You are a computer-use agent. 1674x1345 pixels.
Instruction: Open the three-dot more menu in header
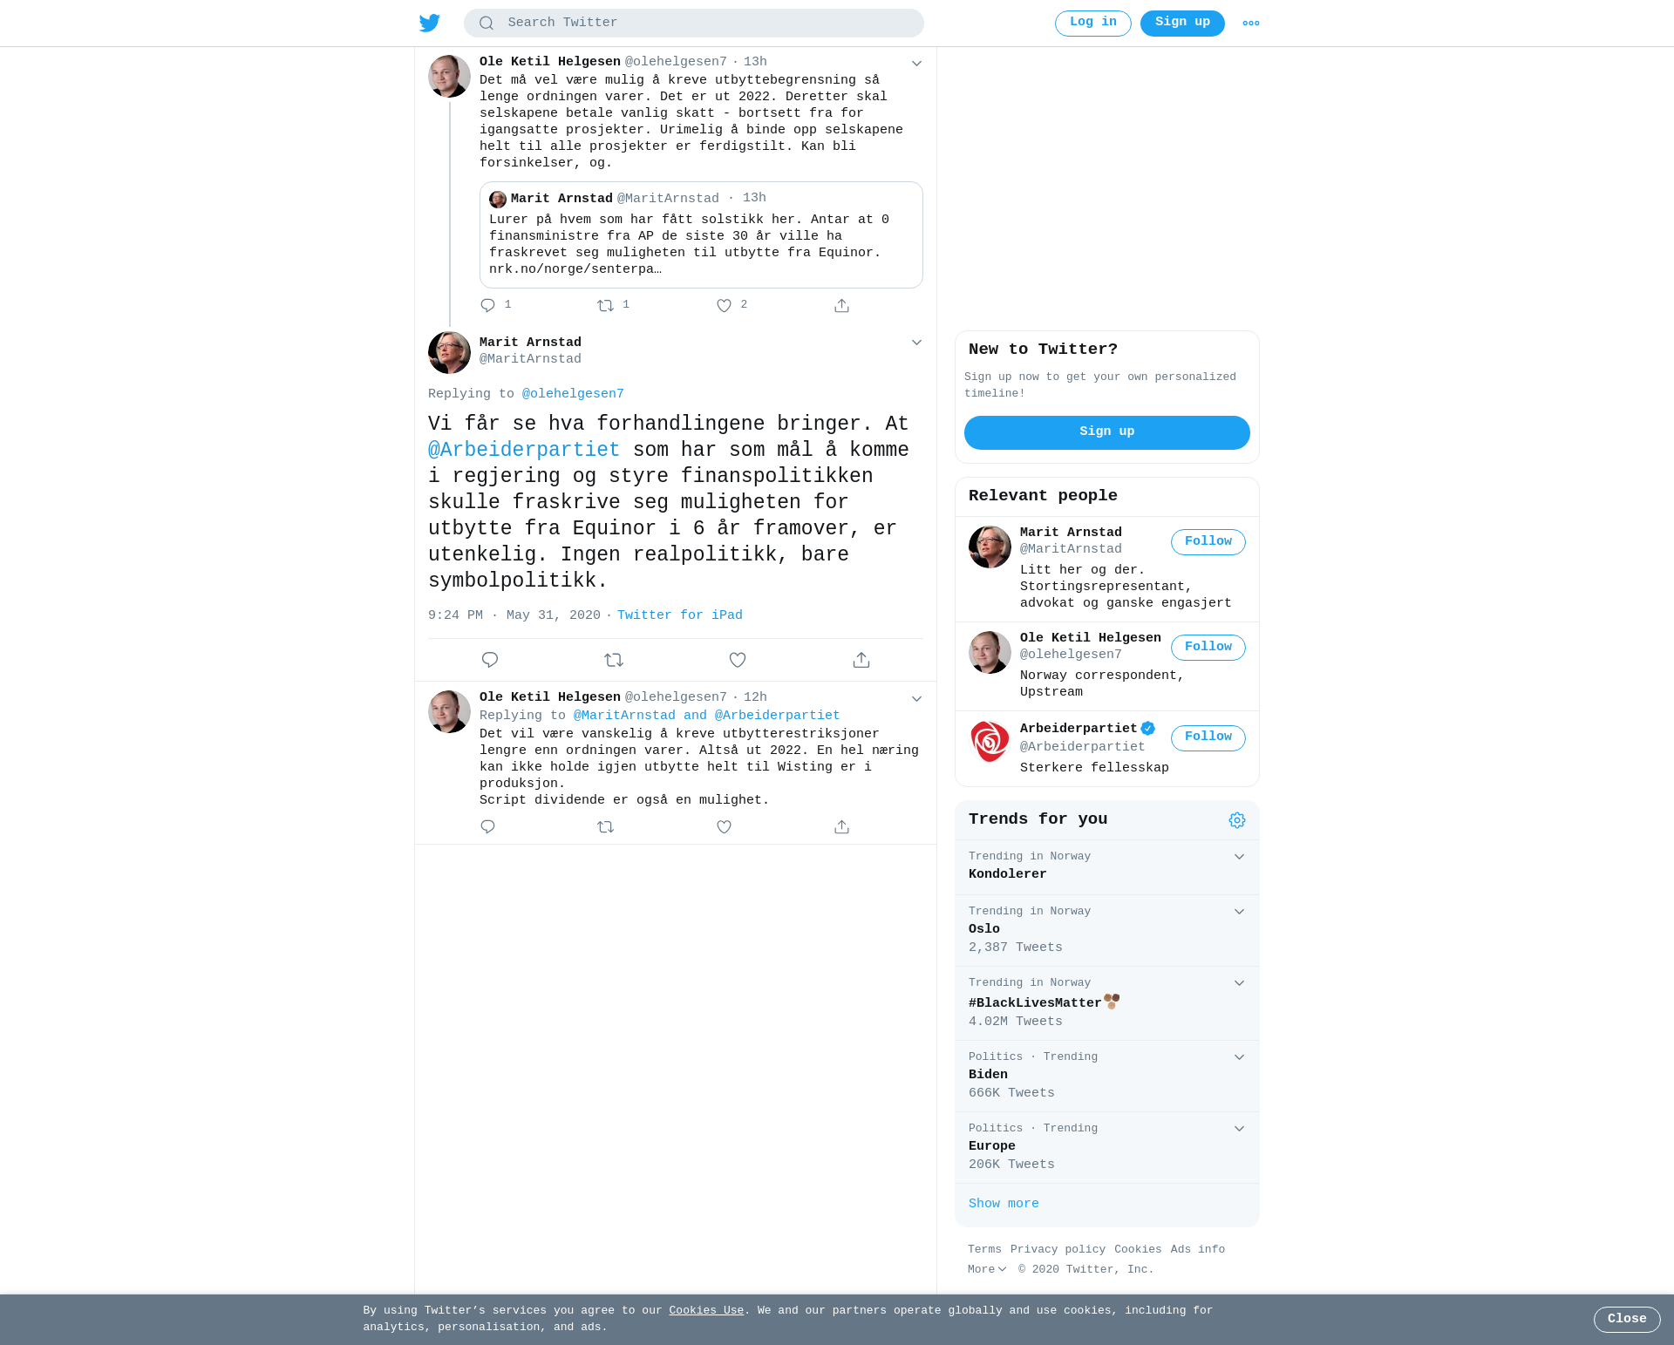(1251, 24)
